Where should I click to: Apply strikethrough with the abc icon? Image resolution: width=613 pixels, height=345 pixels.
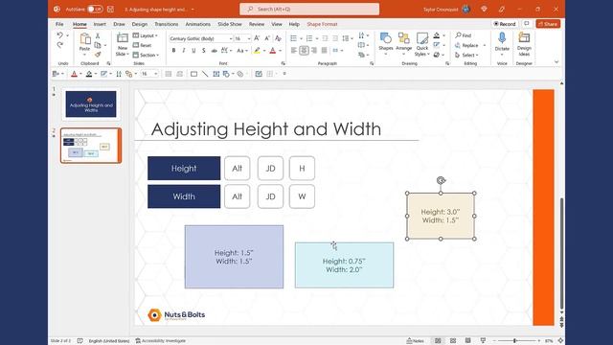(214, 51)
